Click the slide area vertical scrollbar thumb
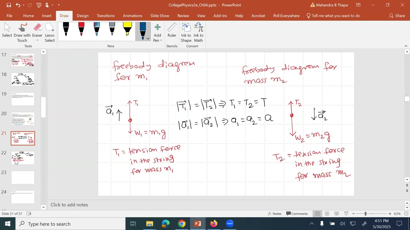 pyautogui.click(x=407, y=99)
